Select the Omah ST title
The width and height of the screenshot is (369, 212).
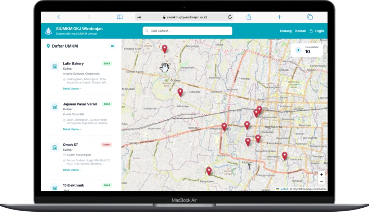coord(70,145)
